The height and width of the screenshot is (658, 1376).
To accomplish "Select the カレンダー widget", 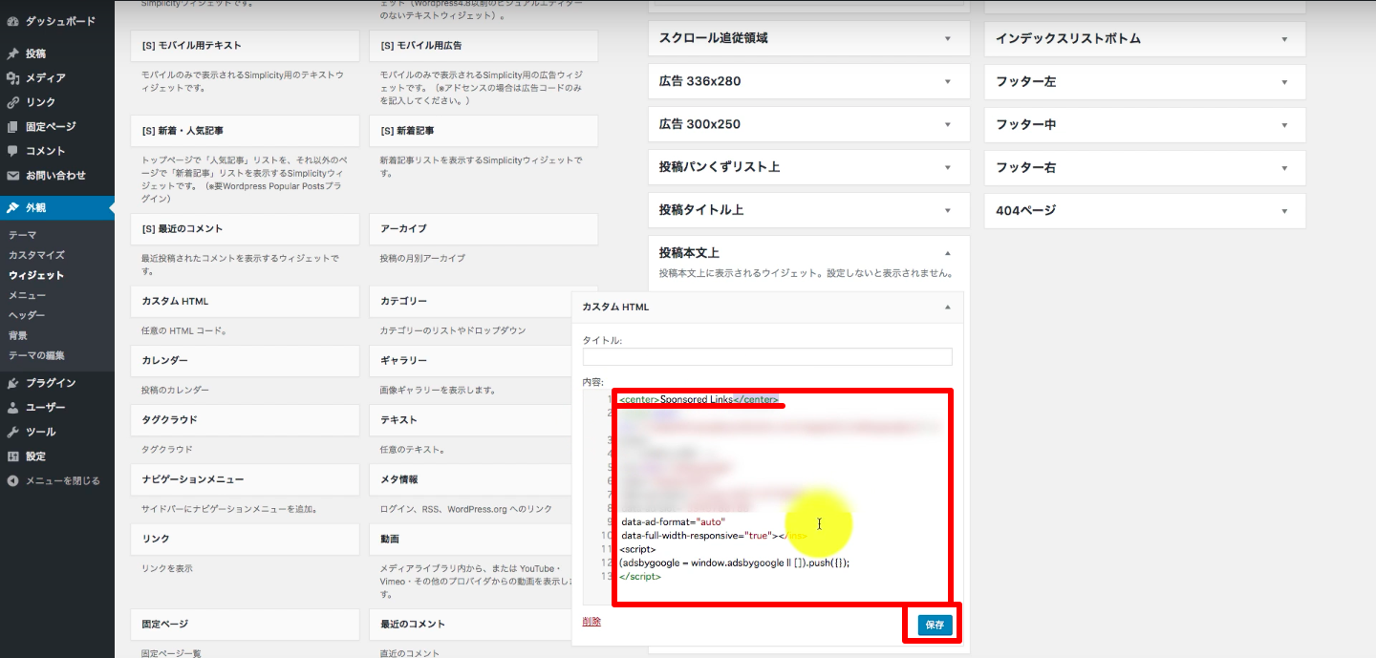I will pyautogui.click(x=245, y=361).
